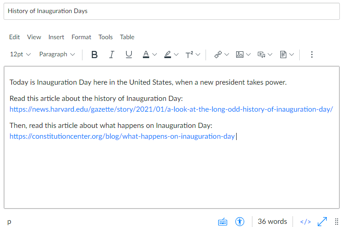Click the sentence 'Today is Inauguration Day here...'
Viewport: 343px width, 227px height.
point(148,82)
